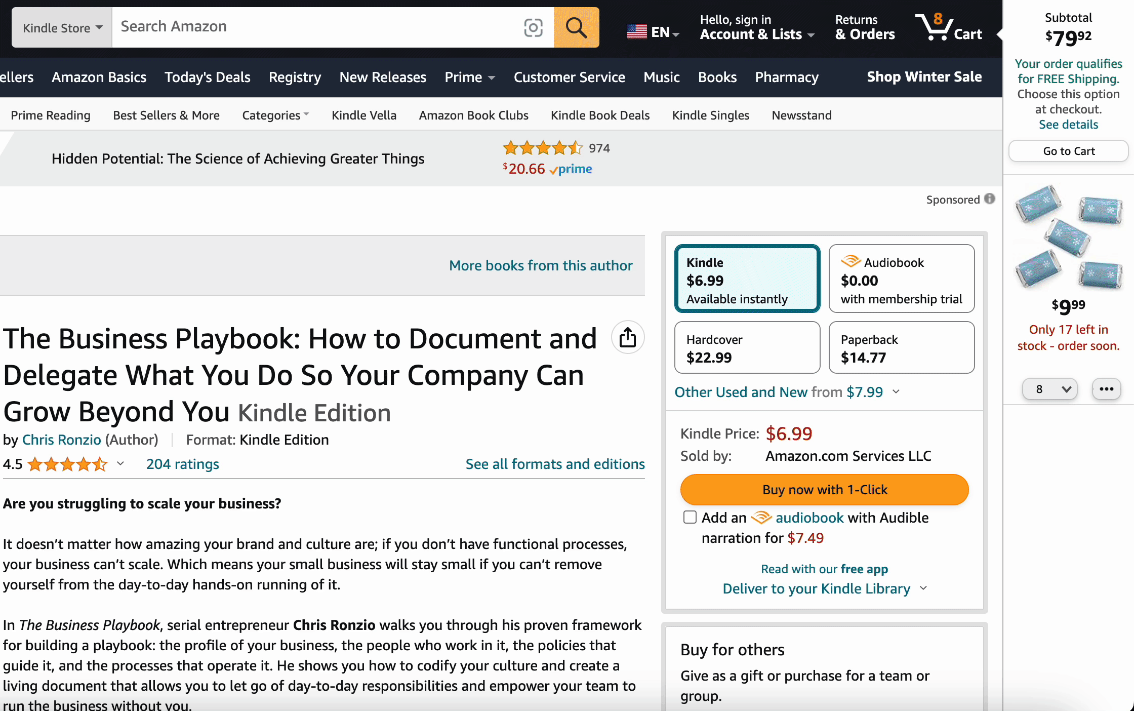Open the audiobook link in Audible offer
Viewport: 1134px width, 711px height.
coord(809,518)
